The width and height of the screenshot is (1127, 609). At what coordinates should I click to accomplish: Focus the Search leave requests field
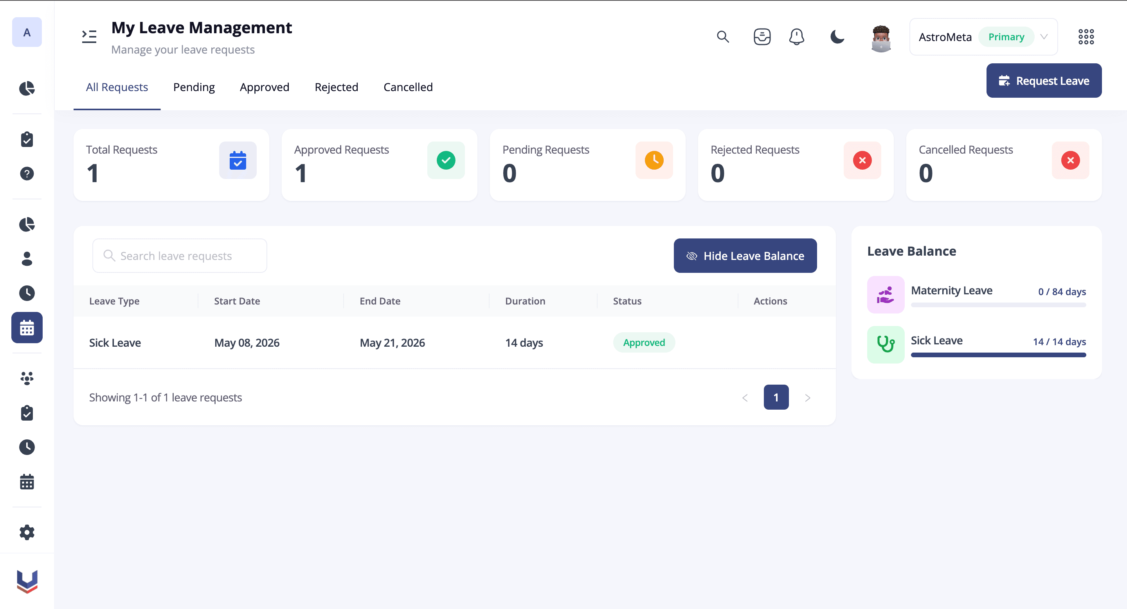(179, 256)
